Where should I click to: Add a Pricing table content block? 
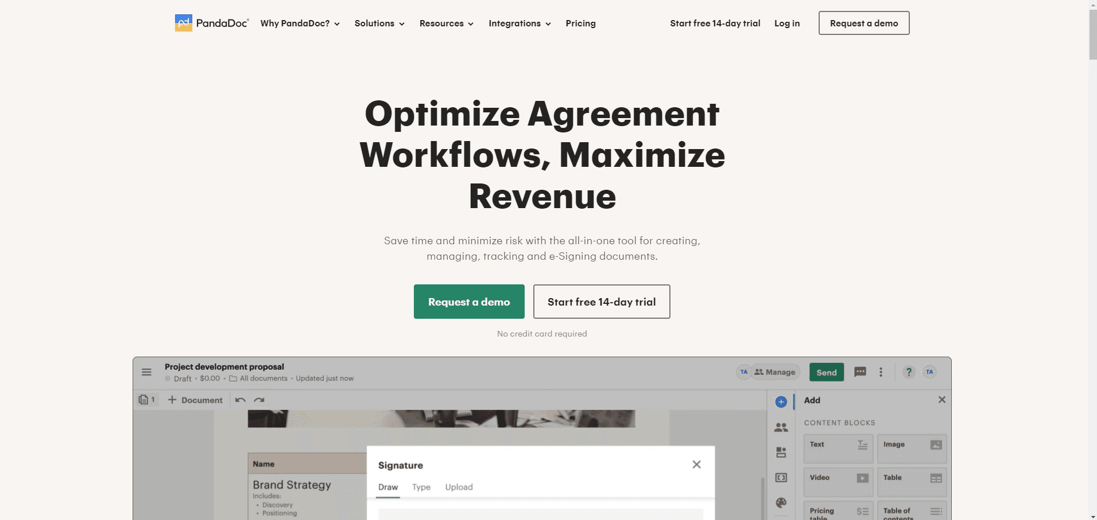tap(838, 511)
